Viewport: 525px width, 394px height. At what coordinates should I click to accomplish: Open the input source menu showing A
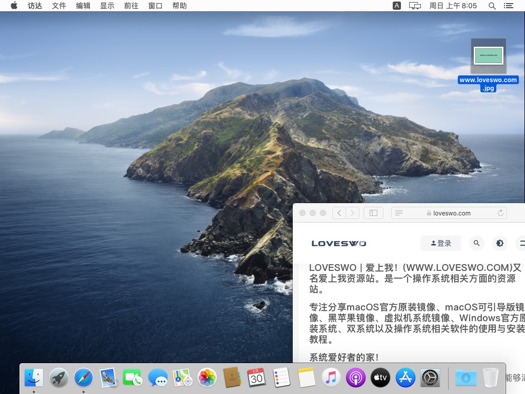point(396,6)
